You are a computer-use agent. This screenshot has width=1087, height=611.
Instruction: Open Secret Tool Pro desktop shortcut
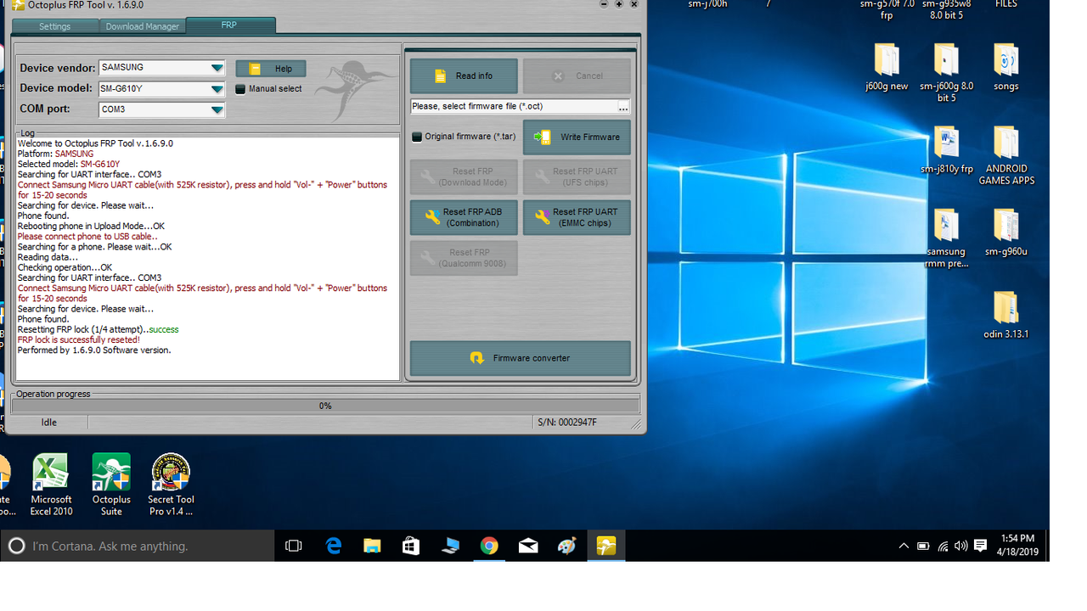click(x=171, y=485)
